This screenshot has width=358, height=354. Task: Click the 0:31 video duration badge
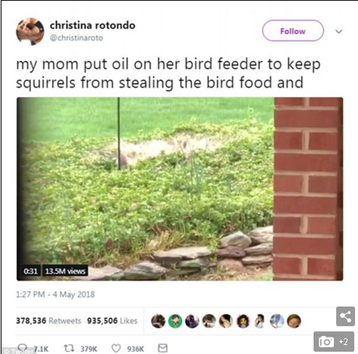(x=30, y=271)
